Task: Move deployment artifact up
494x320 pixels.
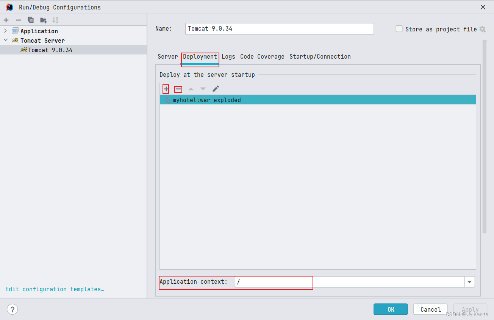Action: pyautogui.click(x=191, y=89)
